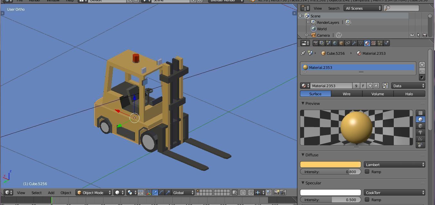This screenshot has height=205, width=435.
Task: Add a new material slot with plus
Action: tap(422, 65)
